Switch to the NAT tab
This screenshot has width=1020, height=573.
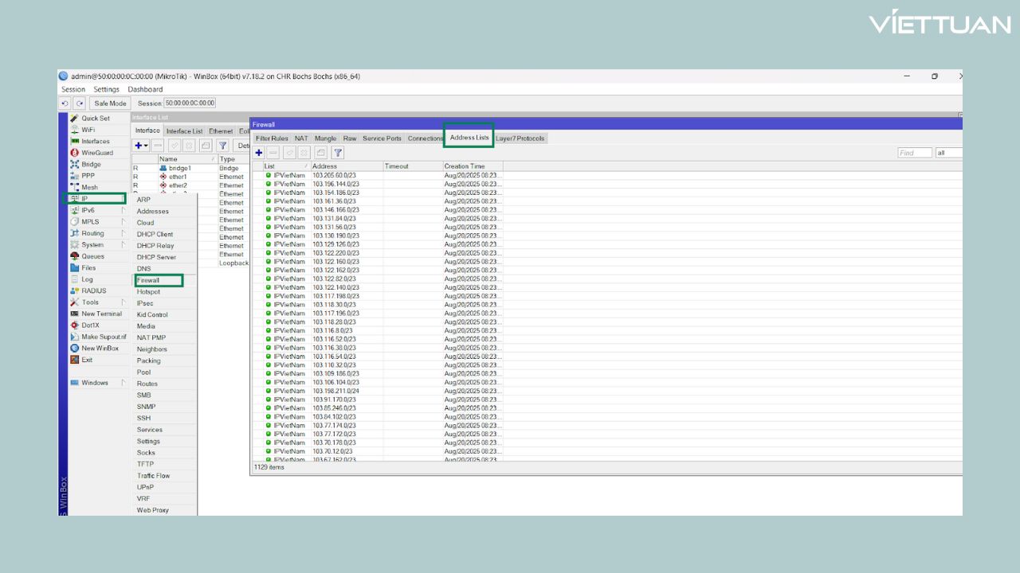(x=300, y=138)
